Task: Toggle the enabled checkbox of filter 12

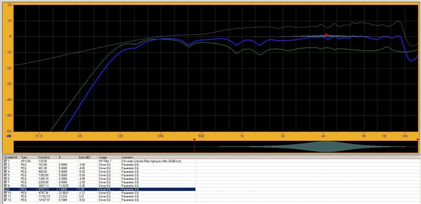Action: [6, 200]
